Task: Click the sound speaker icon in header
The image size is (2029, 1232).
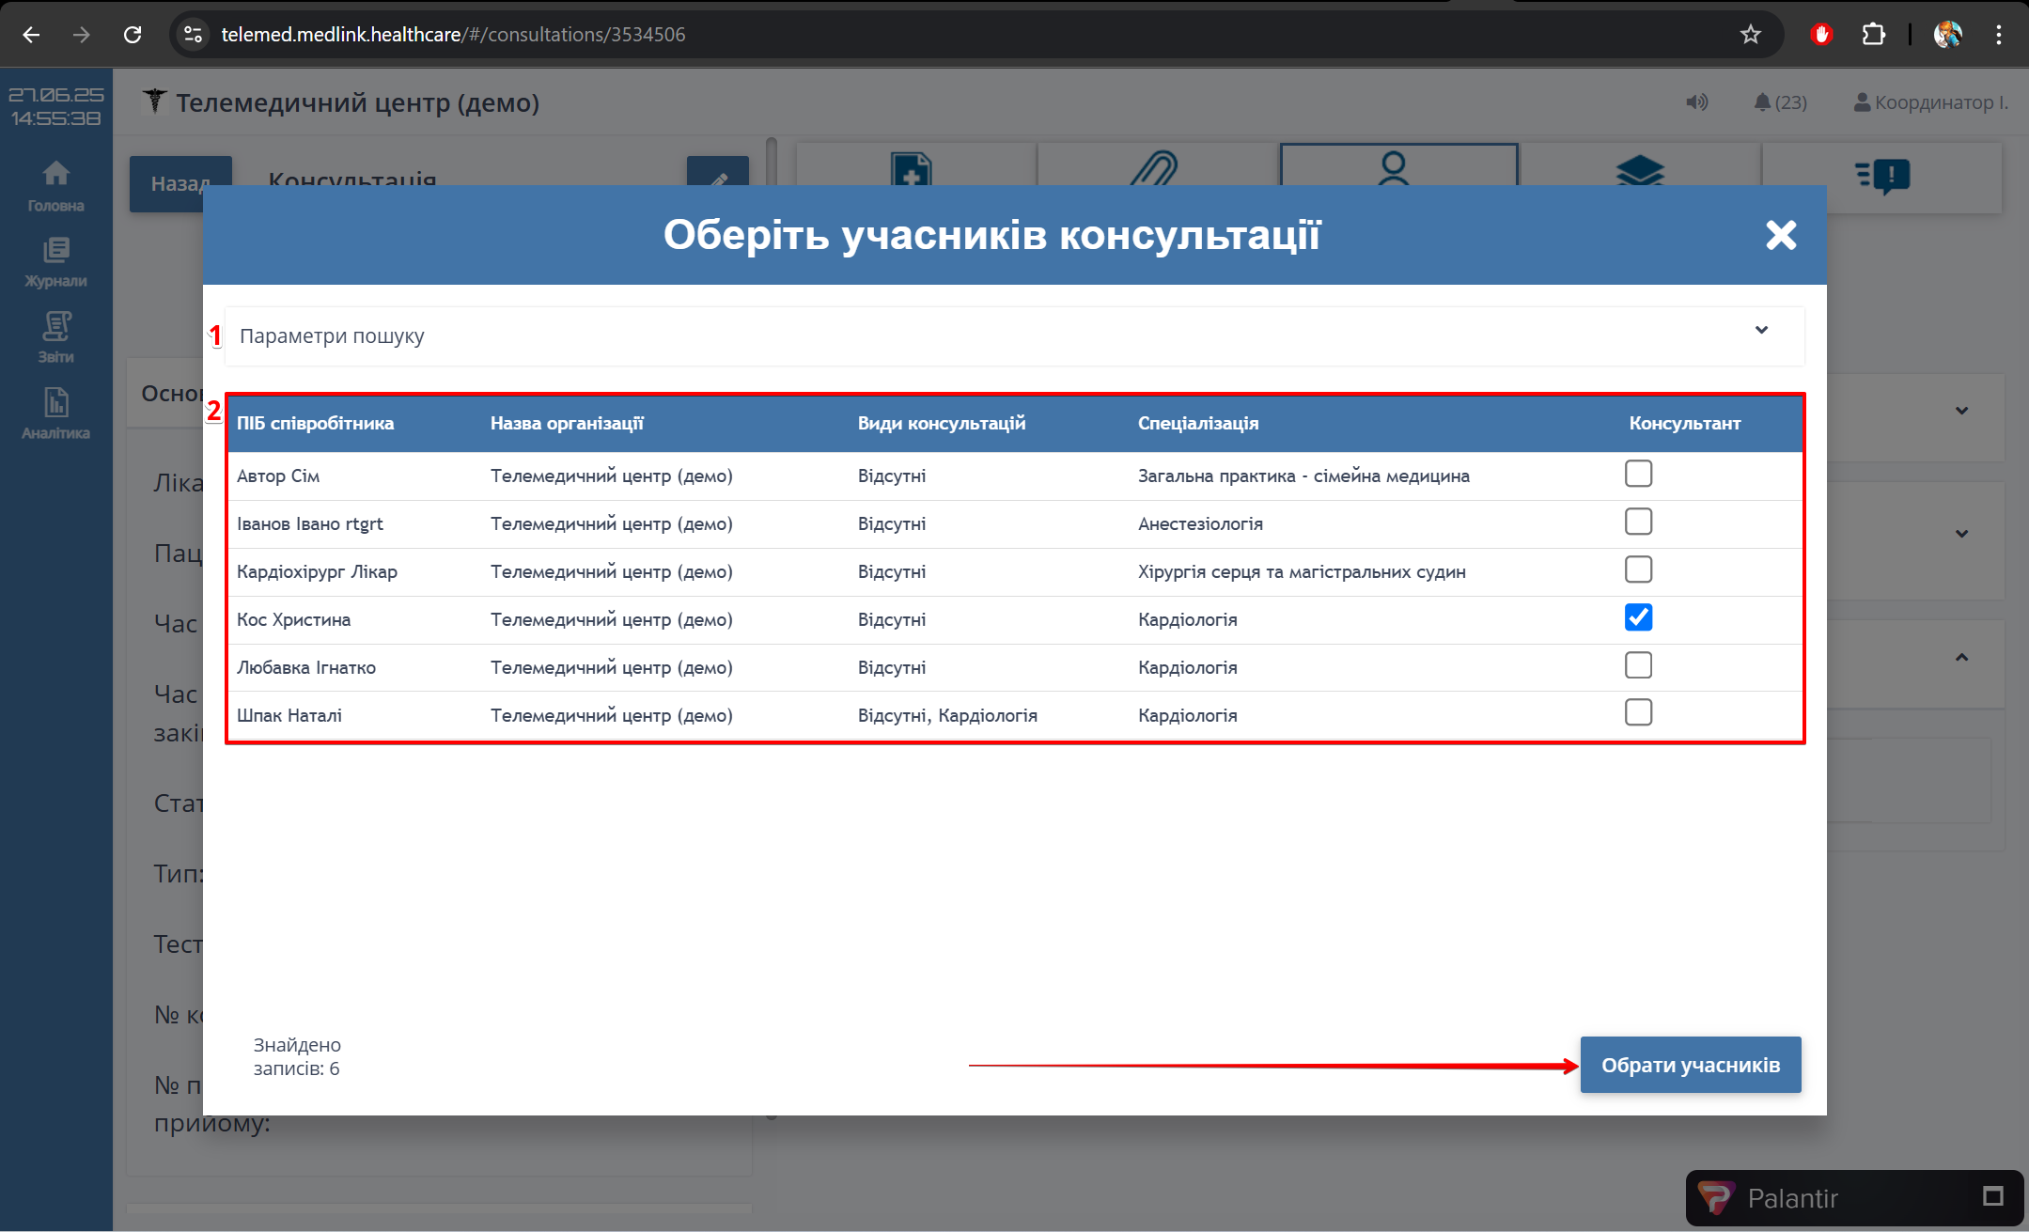Action: (1696, 102)
